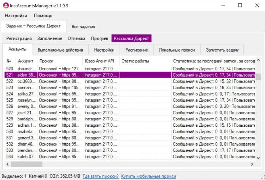Click the Где взять прокси? link
The width and height of the screenshot is (265, 180).
coord(101,176)
